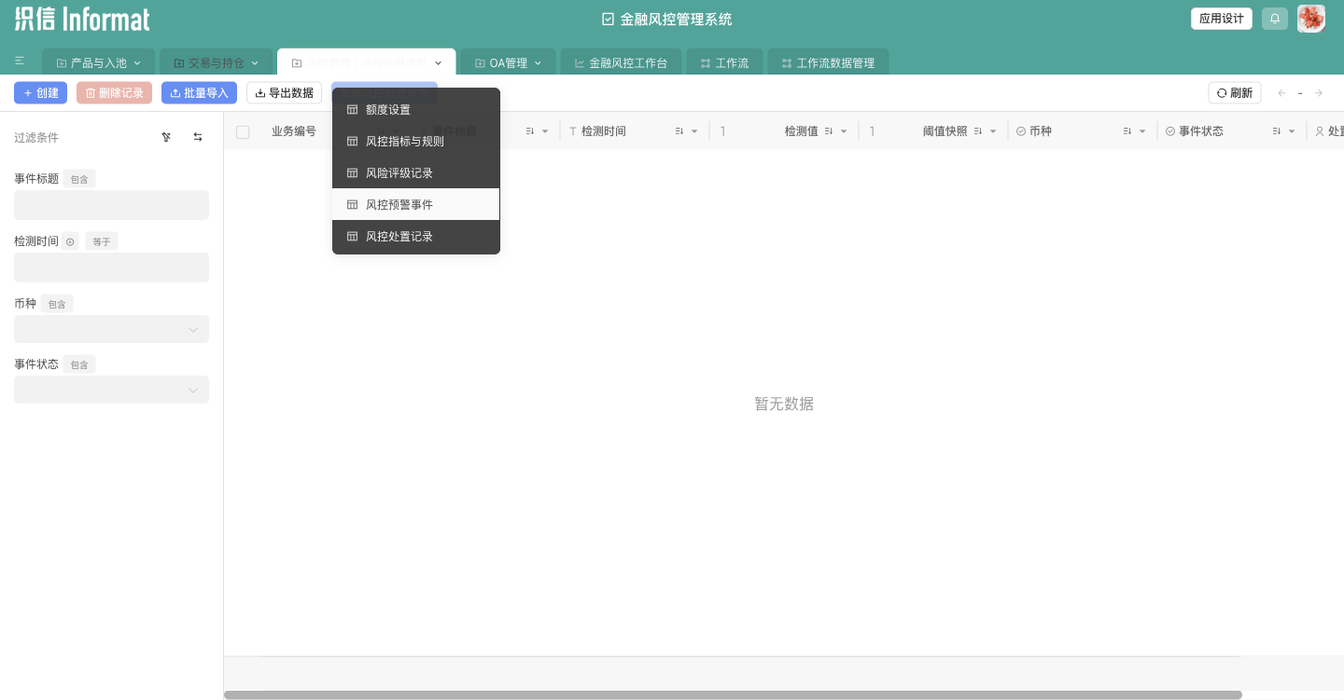Click the 阈值快照 column header text
Viewport: 1344px width, 700px height.
pyautogui.click(x=945, y=131)
